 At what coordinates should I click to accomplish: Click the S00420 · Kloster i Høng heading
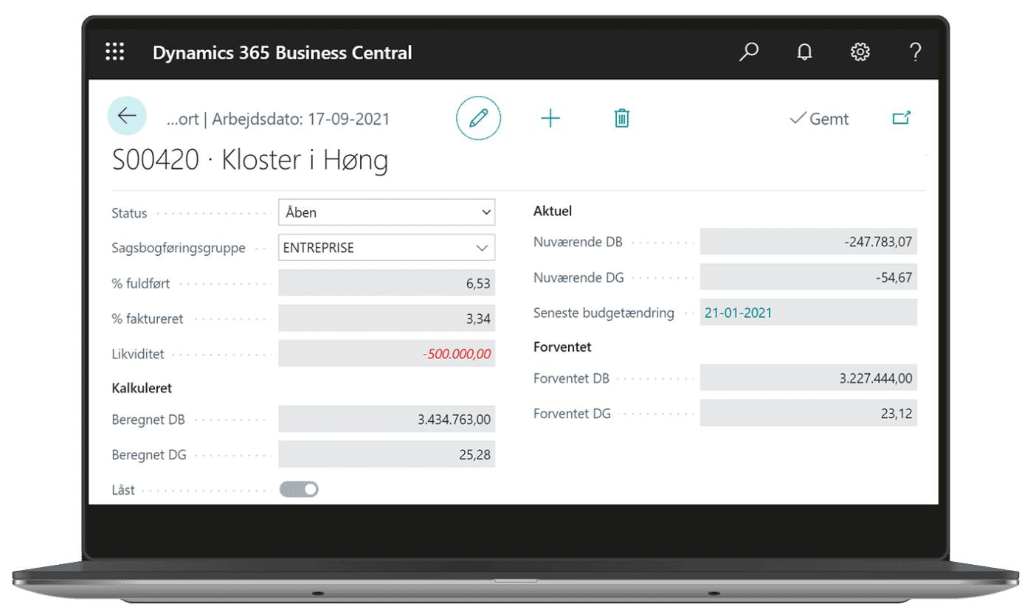(x=250, y=160)
